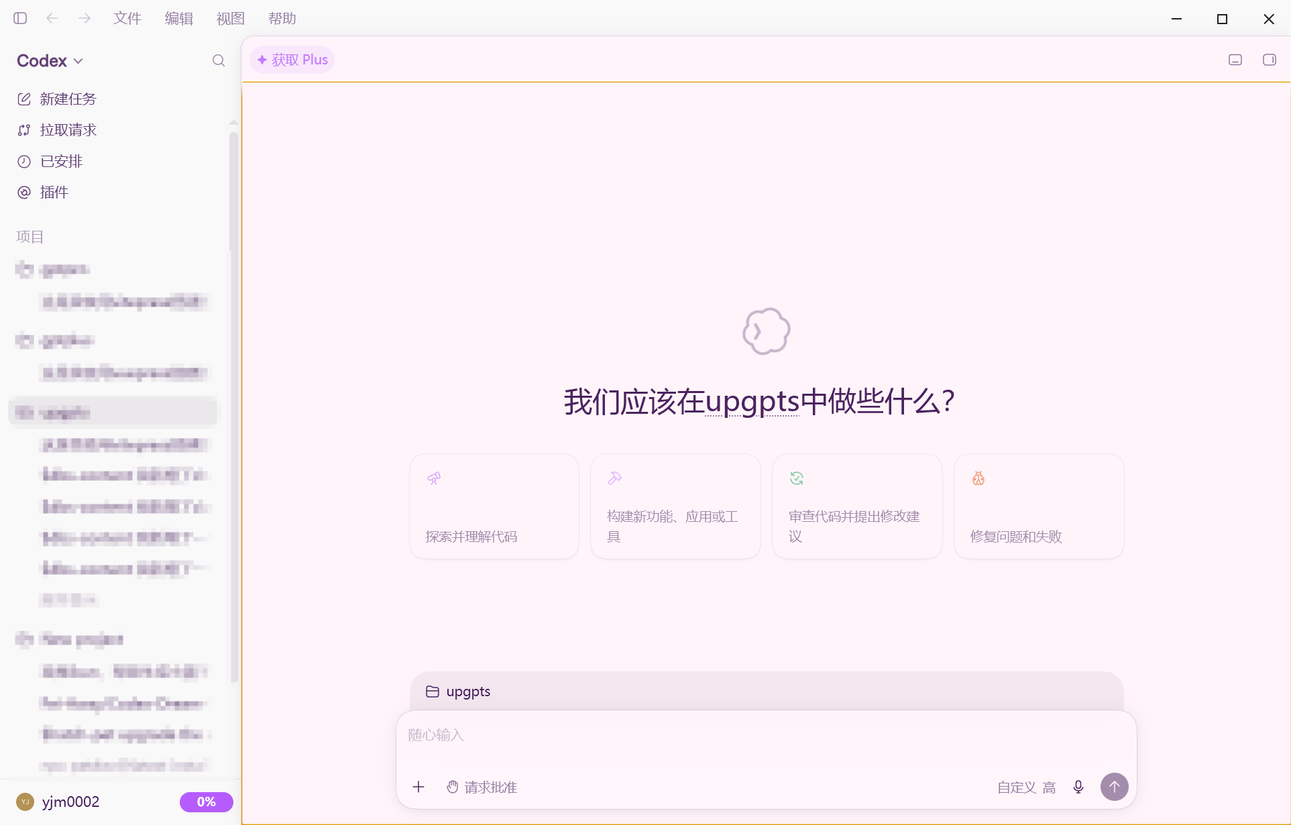Select the 探索并理解代码 suggestion card

coord(494,506)
